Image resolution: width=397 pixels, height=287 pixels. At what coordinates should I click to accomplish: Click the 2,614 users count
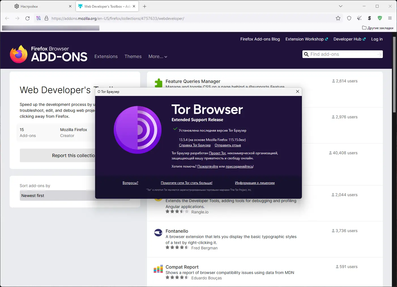(x=345, y=81)
